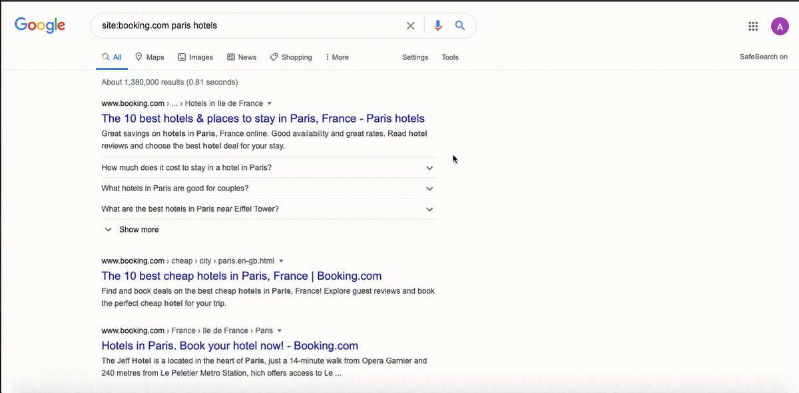Click the SafeSearch on label
The width and height of the screenshot is (799, 393).
(x=764, y=57)
